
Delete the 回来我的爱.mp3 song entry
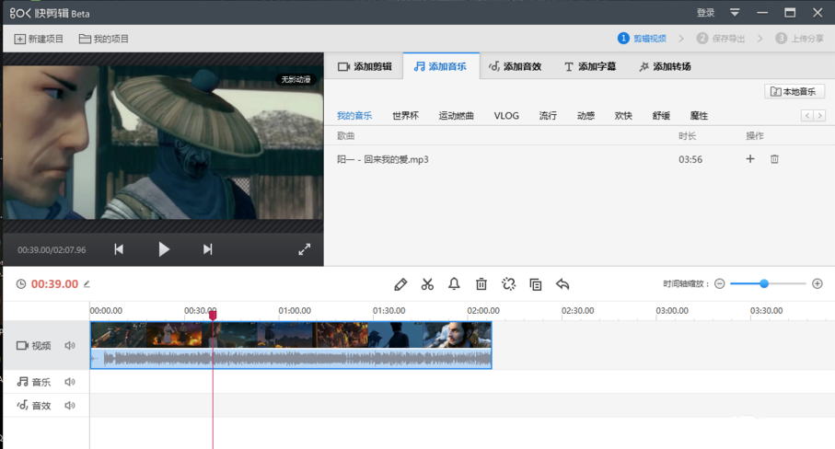point(774,159)
